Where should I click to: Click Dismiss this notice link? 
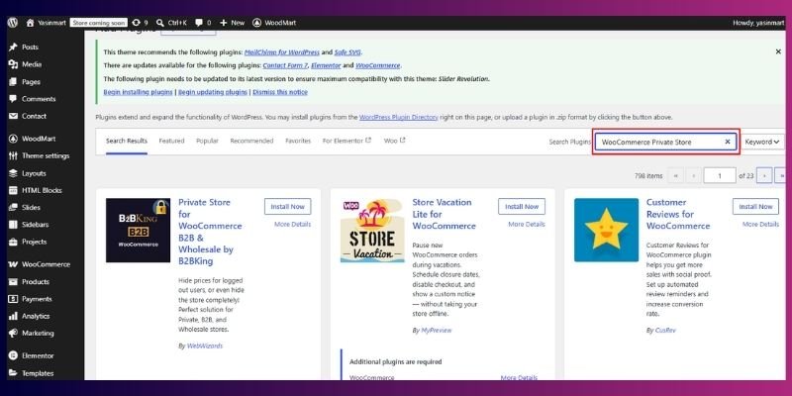pyautogui.click(x=280, y=92)
